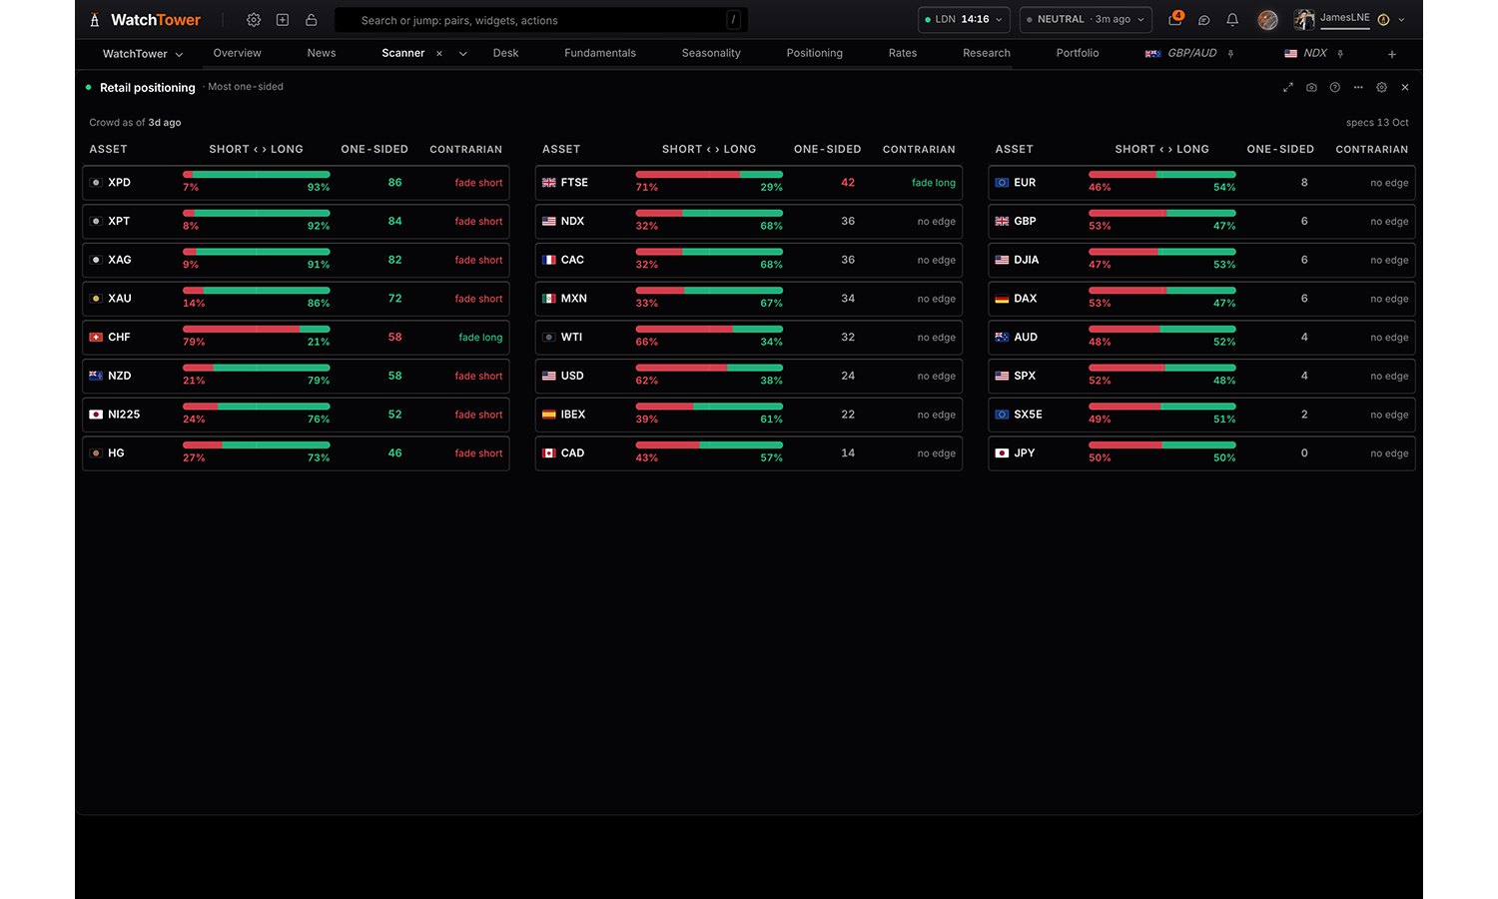
Task: Open the inbox icon with 4 badge
Action: click(x=1175, y=19)
